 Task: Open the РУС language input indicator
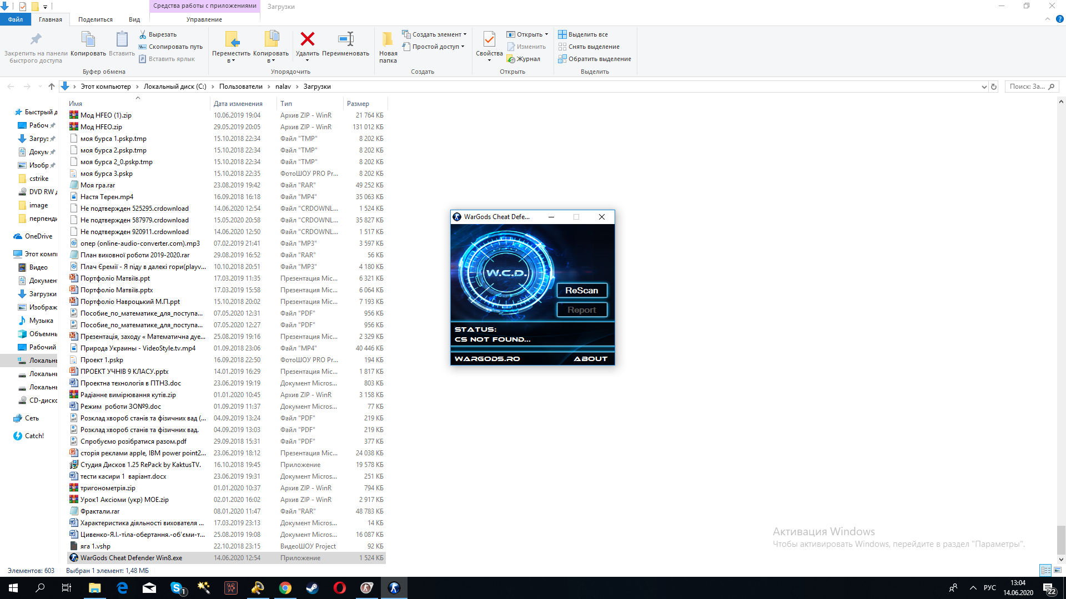tap(990, 588)
